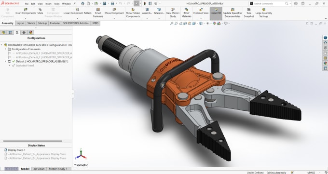Open the Edit menu
Viewport: 328px width, 174px height.
coord(33,4)
